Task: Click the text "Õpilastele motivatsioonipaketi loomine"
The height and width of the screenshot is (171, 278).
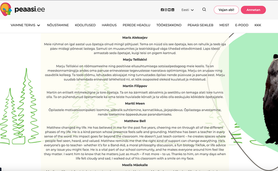Action: click(x=79, y=110)
